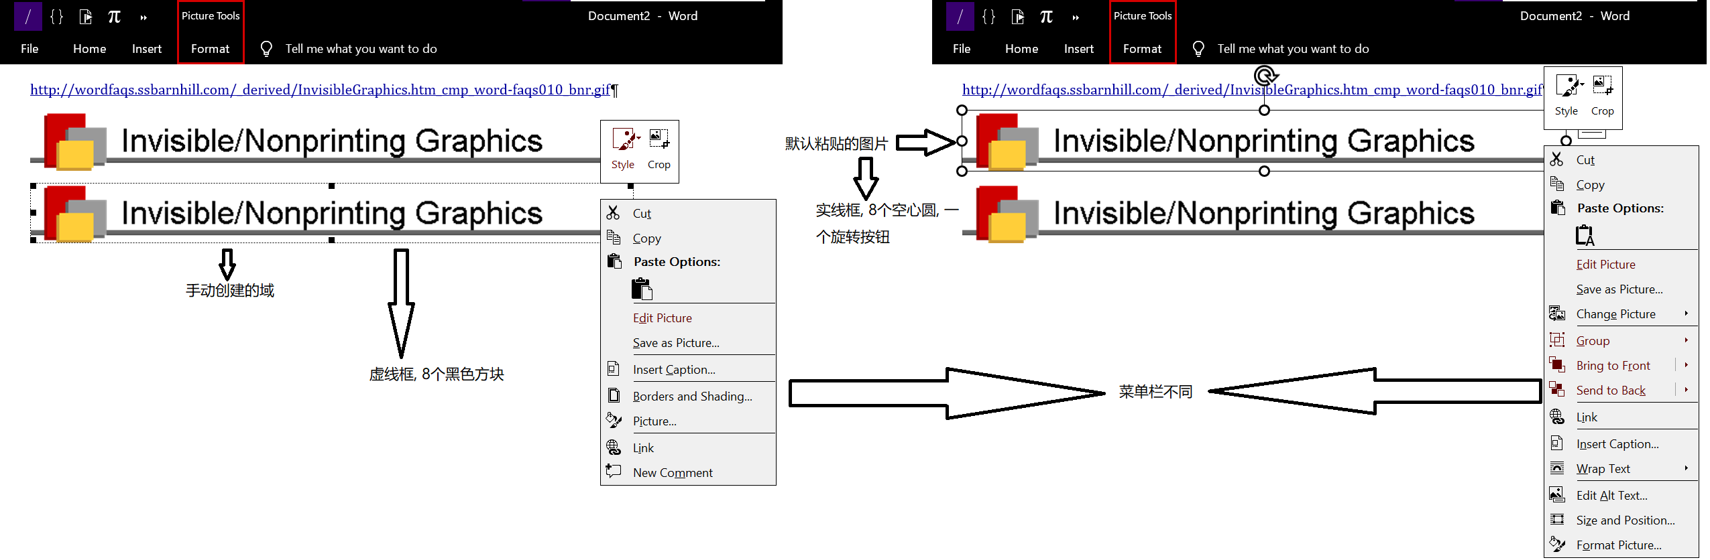1710x560 pixels.
Task: Click the pi equation icon in right window toolbar
Action: pyautogui.click(x=1046, y=17)
